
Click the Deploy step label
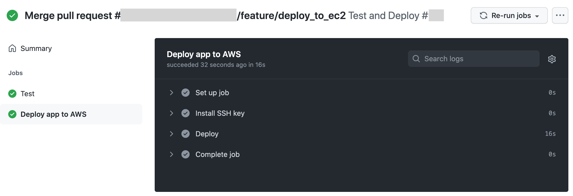click(207, 134)
